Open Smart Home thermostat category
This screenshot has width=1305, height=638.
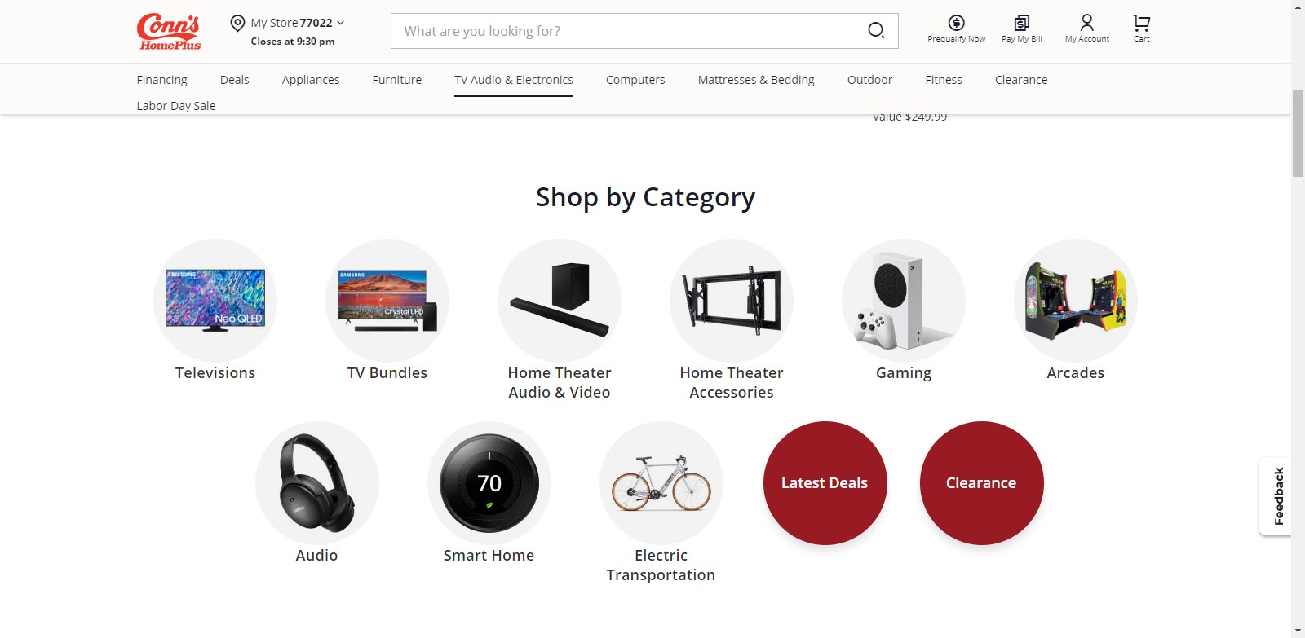click(x=489, y=483)
